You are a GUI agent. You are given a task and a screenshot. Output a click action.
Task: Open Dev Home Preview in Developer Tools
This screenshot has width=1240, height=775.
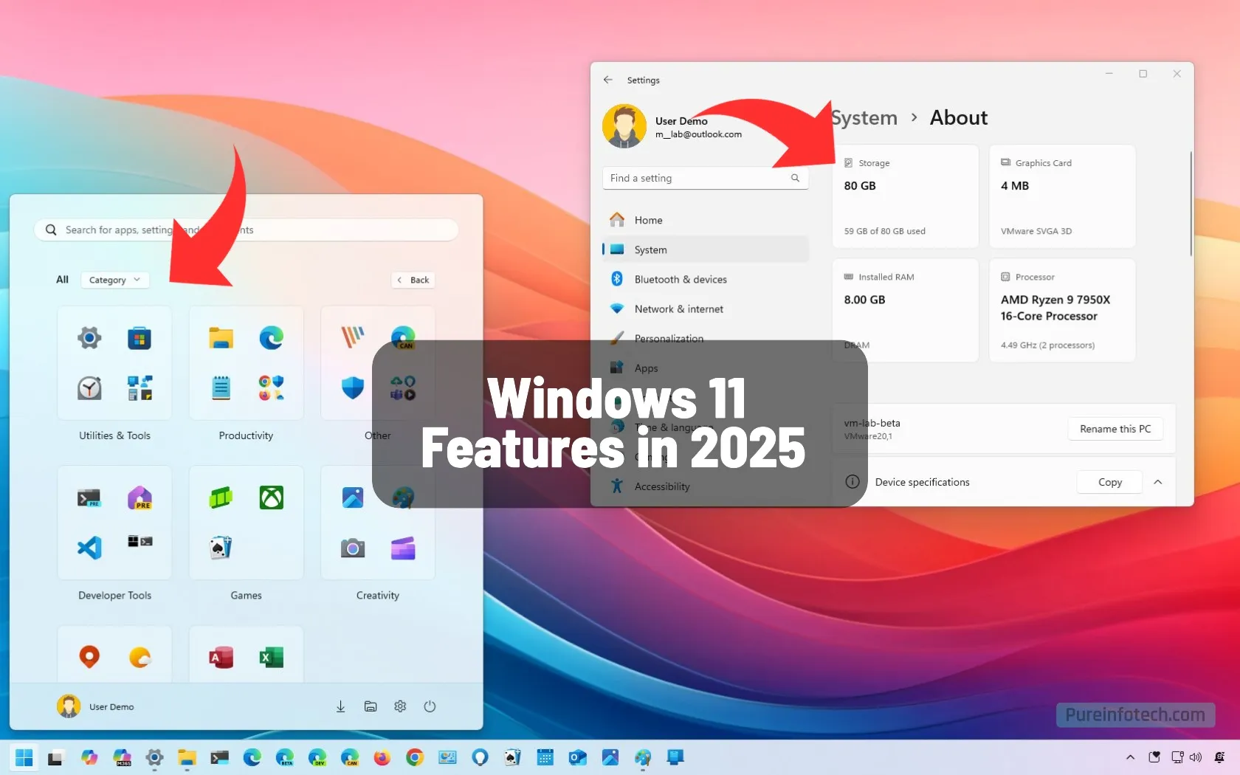139,498
